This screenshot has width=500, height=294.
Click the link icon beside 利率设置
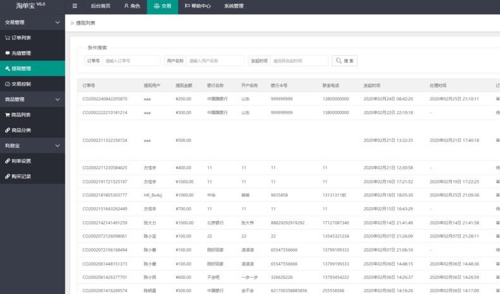(x=7, y=161)
